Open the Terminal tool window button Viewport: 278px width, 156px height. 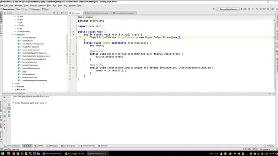tap(103, 146)
